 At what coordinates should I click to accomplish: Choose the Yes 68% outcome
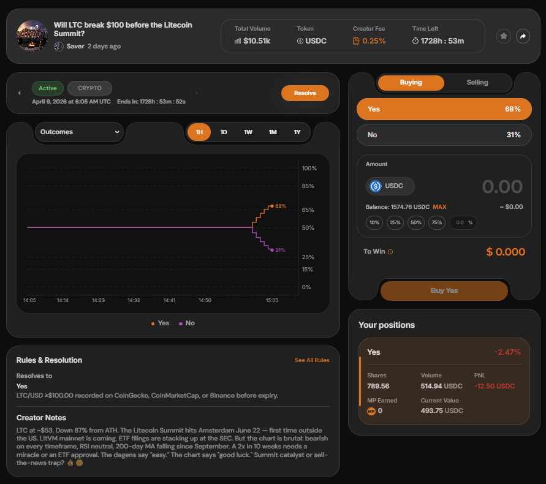click(444, 109)
